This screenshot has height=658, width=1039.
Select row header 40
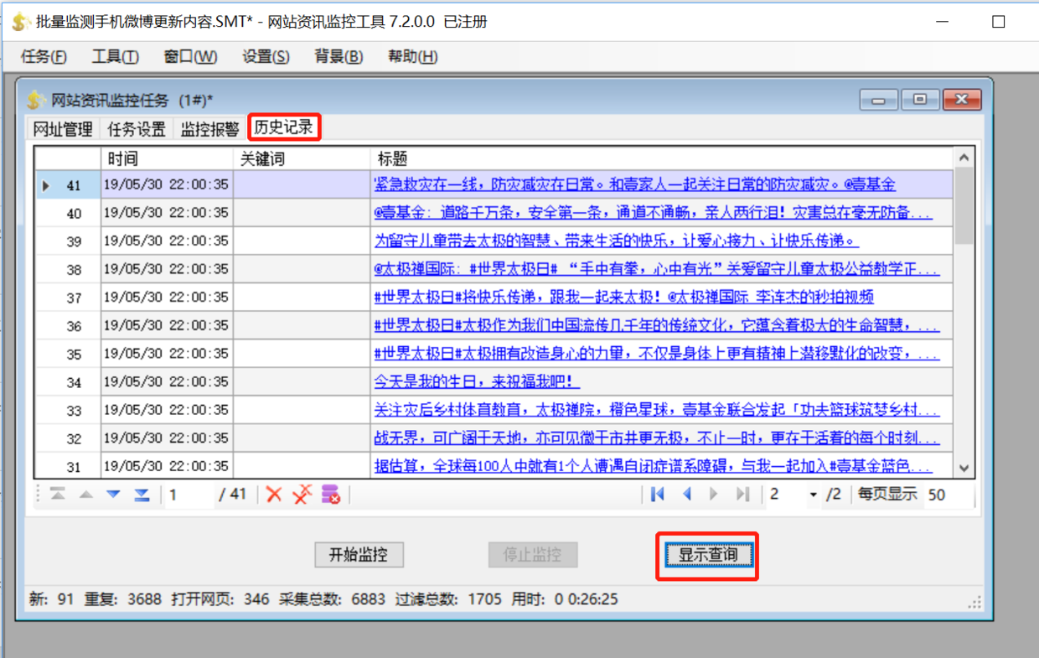68,213
